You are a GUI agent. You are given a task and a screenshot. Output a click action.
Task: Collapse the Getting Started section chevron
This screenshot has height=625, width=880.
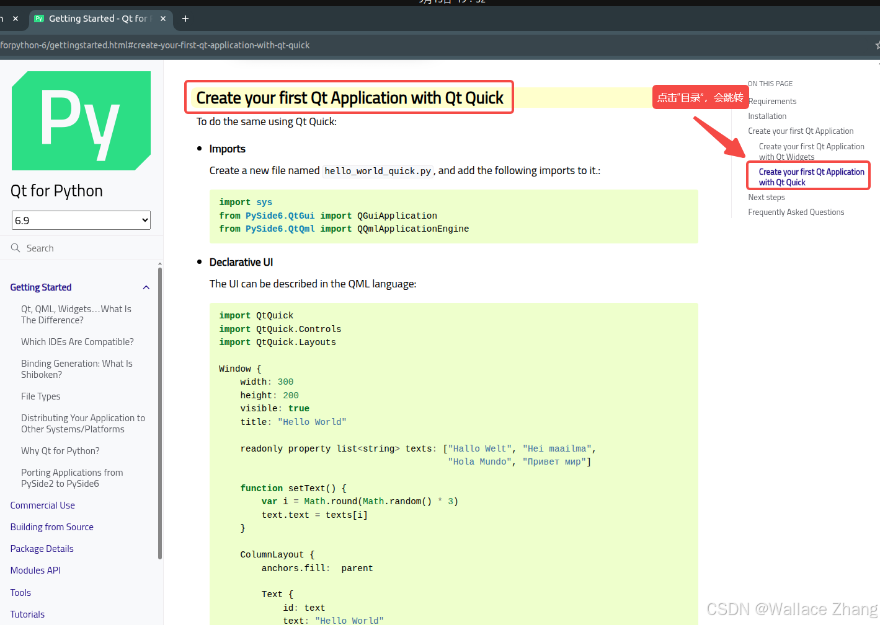[x=146, y=287]
